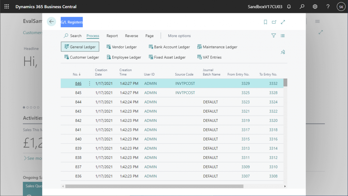This screenshot has height=196, width=348.
Task: Open Journal Batch Name column header menu
Action: [x=211, y=72]
